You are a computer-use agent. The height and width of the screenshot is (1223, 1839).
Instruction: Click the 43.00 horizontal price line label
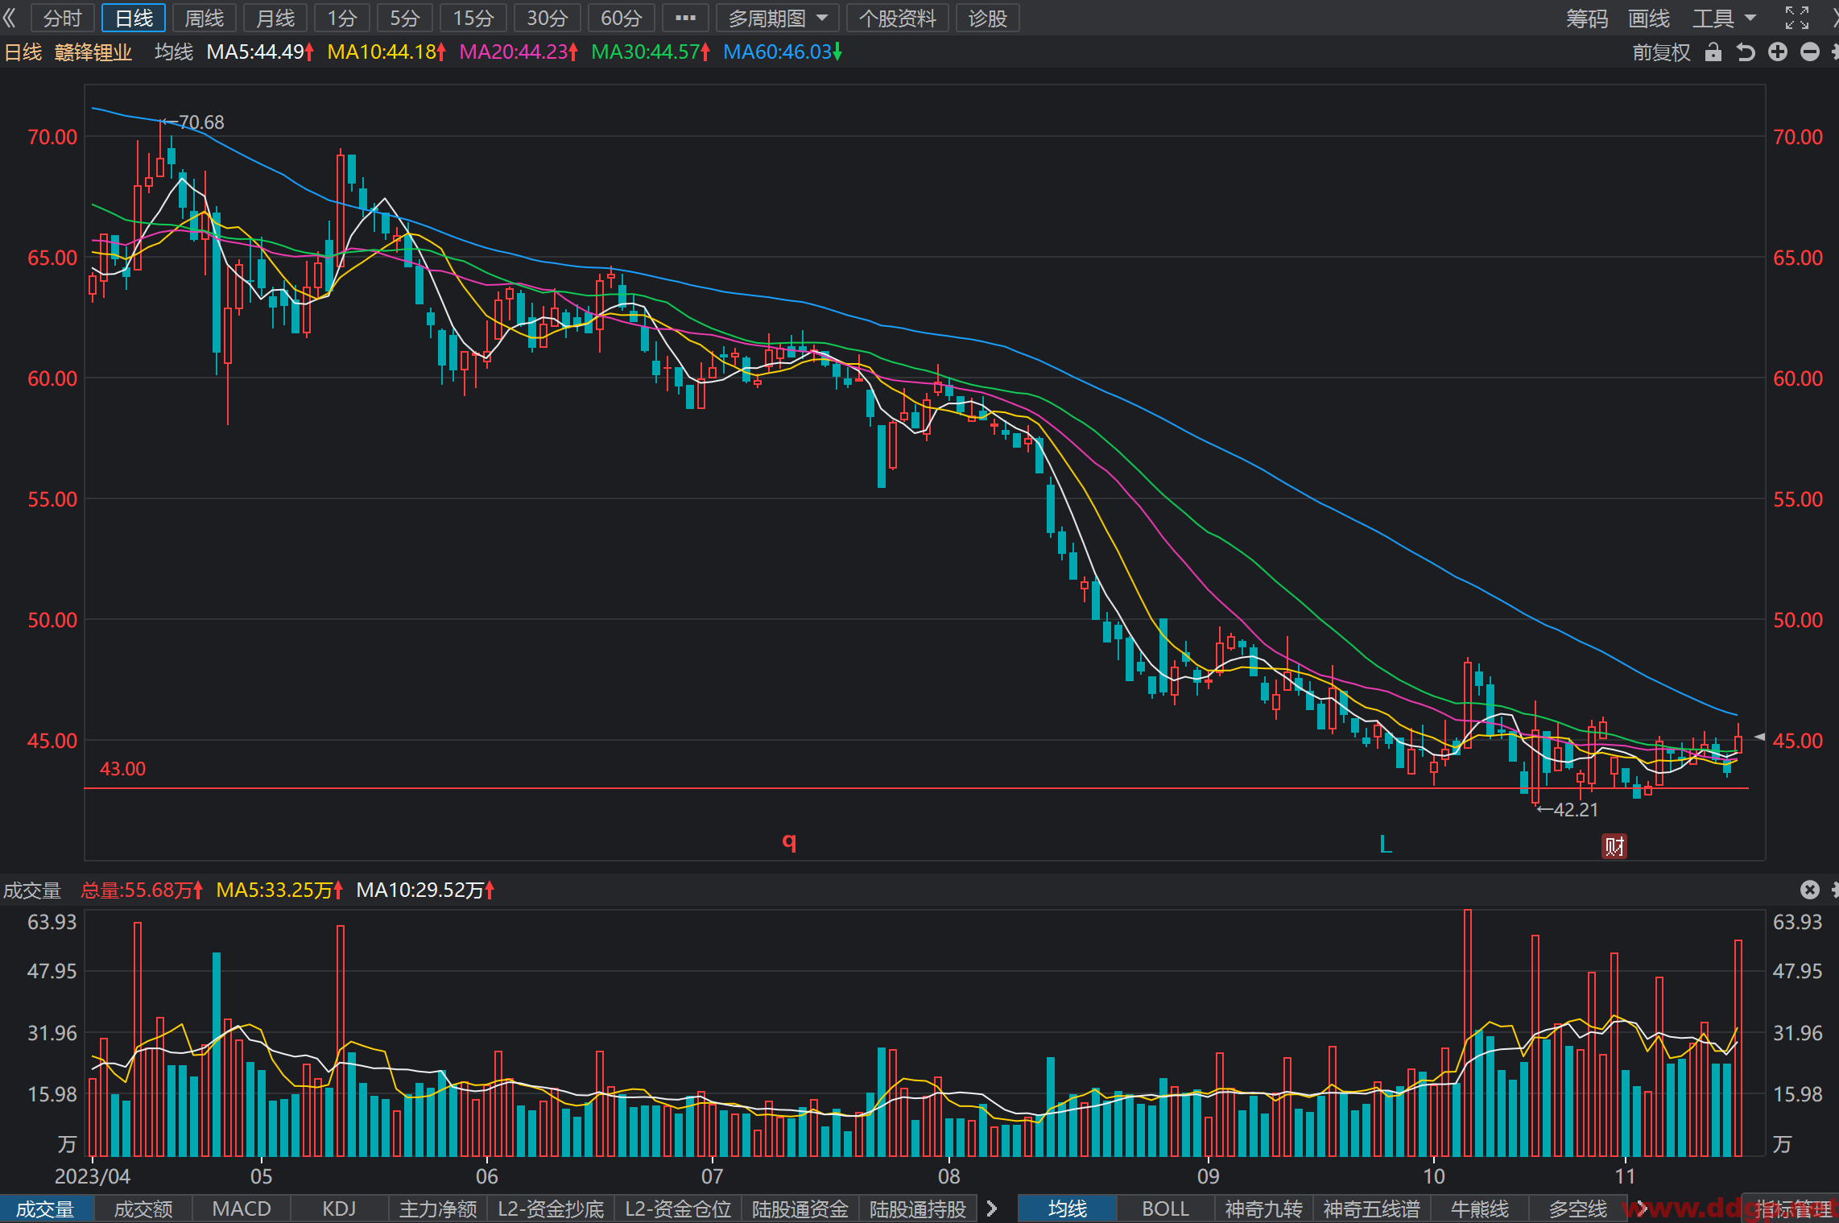[x=122, y=769]
